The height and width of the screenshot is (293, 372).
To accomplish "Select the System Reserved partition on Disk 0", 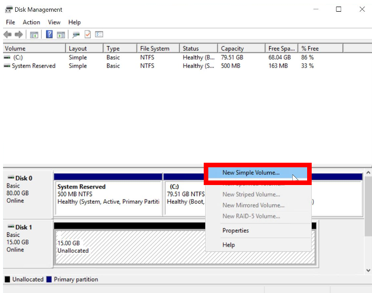I will coord(108,194).
